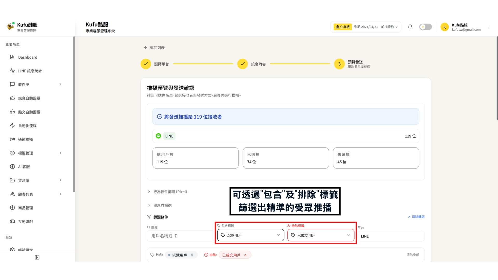
Task: Open the 通道推播 broadcast icon
Action: [12, 139]
